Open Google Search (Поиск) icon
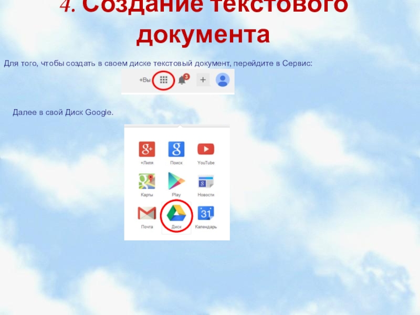 tap(176, 149)
